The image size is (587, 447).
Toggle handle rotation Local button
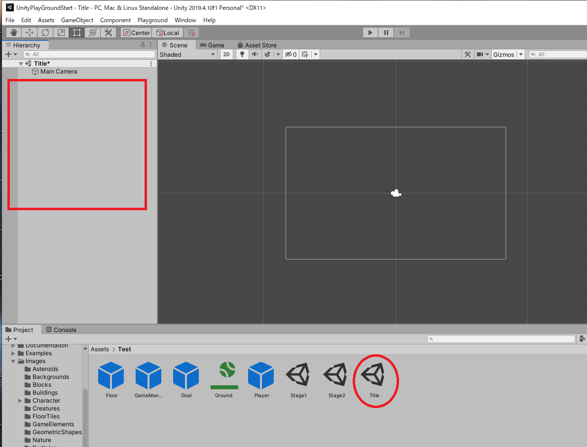click(x=168, y=33)
